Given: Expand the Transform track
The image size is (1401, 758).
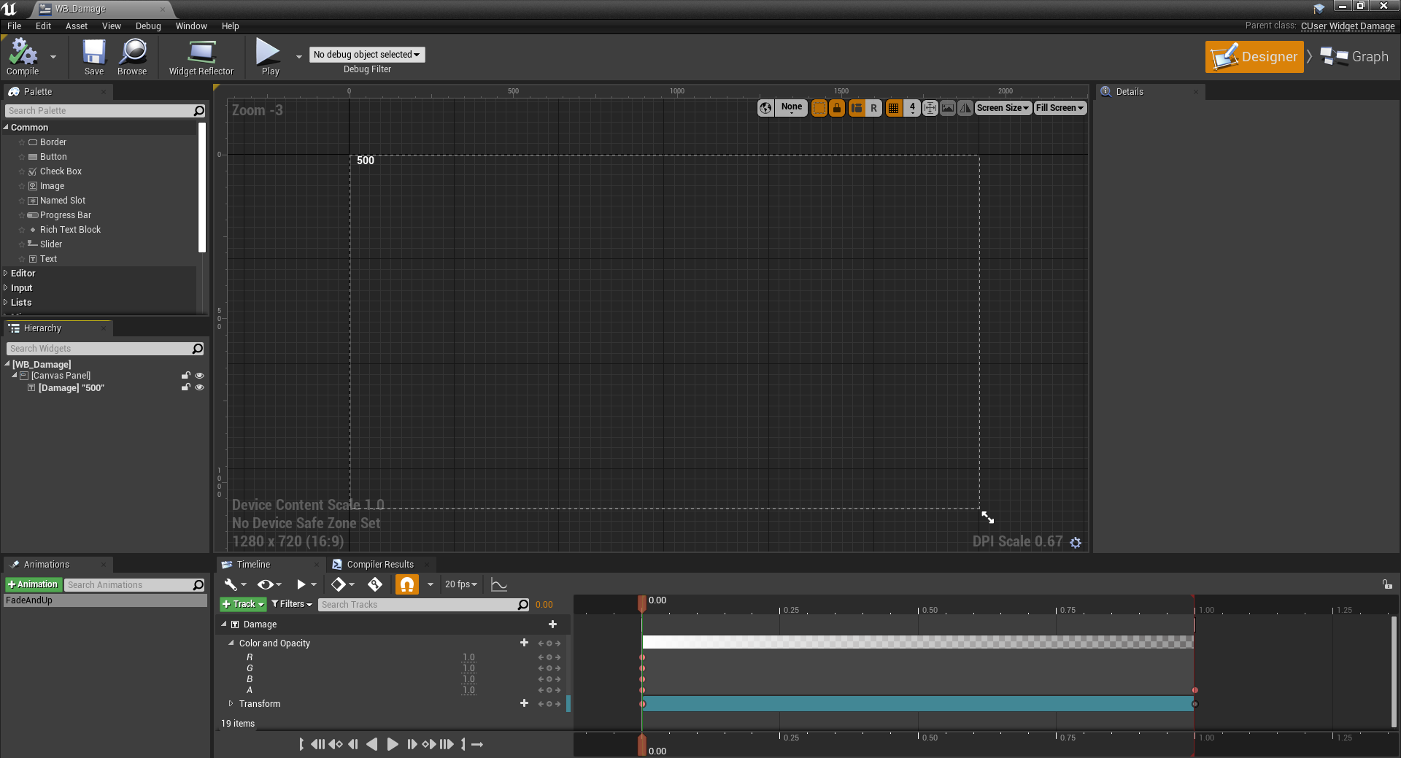Looking at the screenshot, I should click(x=231, y=704).
